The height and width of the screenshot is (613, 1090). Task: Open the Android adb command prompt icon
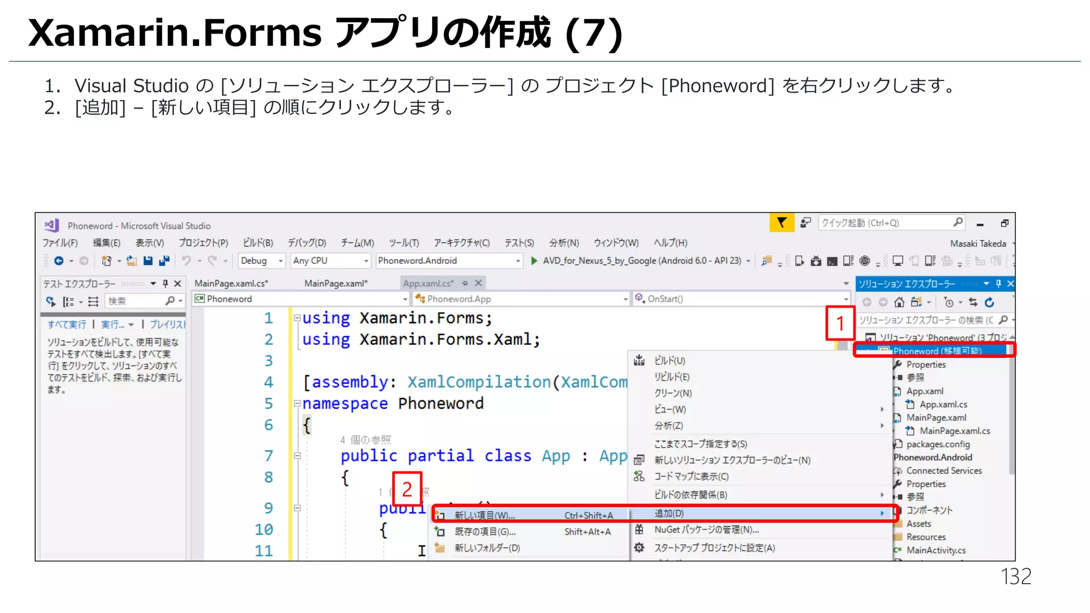pos(832,261)
